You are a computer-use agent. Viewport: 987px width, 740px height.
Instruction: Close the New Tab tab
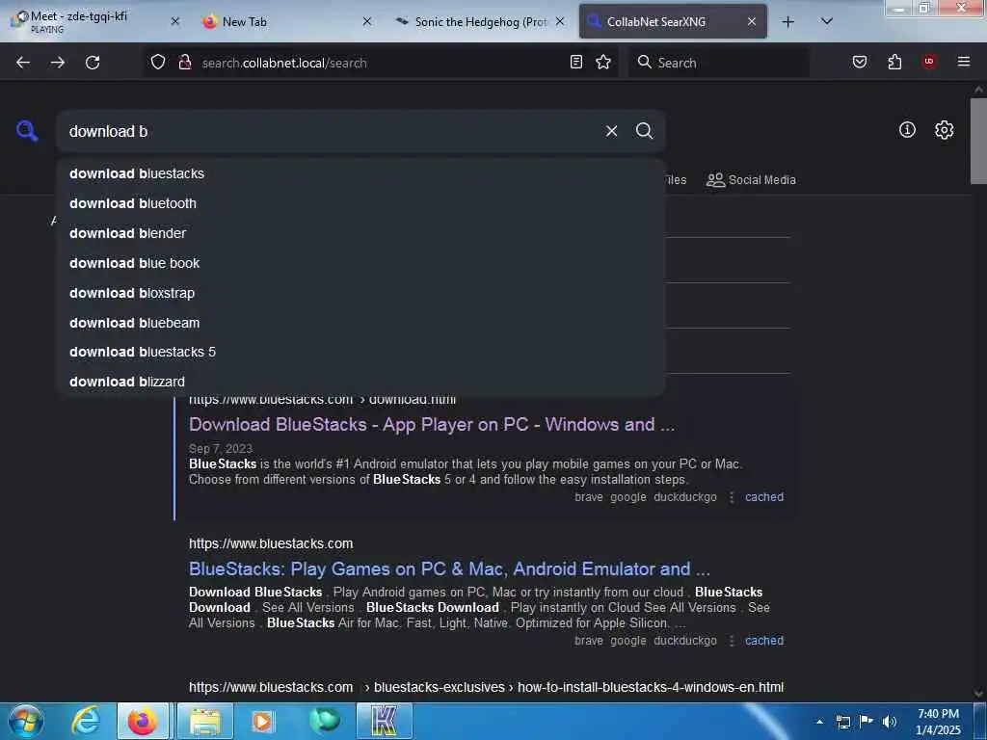point(367,21)
